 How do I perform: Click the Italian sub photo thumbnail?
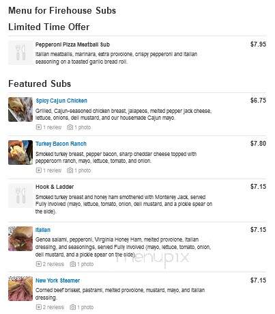pyautogui.click(x=20, y=239)
